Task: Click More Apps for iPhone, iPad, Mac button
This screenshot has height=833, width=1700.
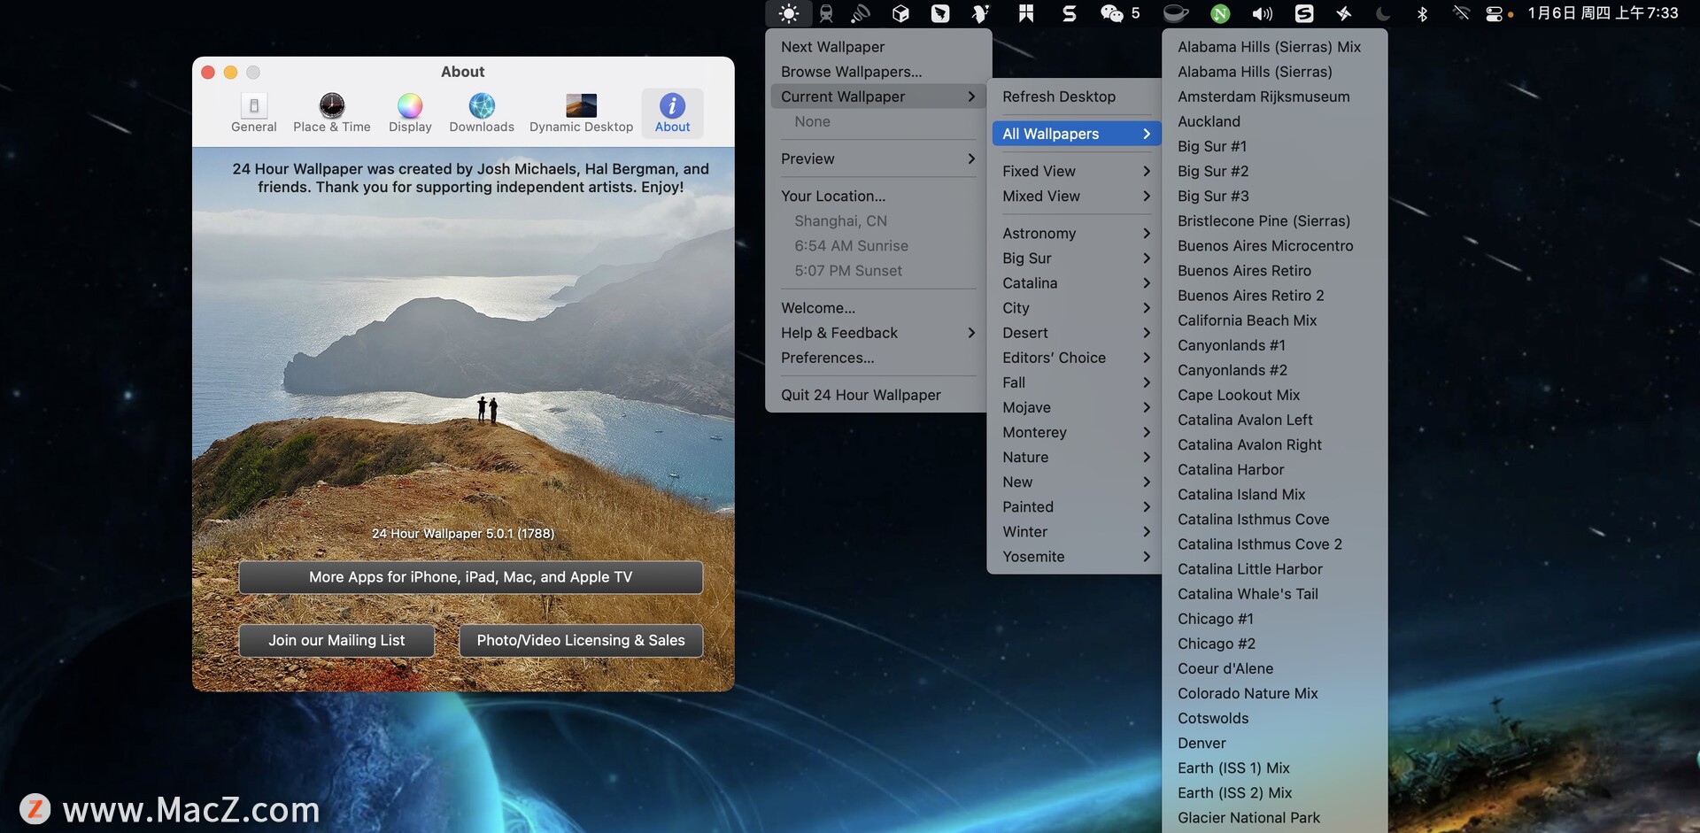Action: point(470,577)
